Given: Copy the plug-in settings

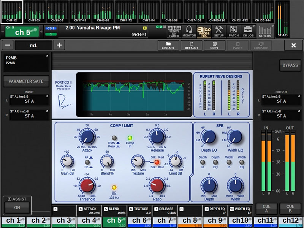Looking at the screenshot, I should (214, 46).
